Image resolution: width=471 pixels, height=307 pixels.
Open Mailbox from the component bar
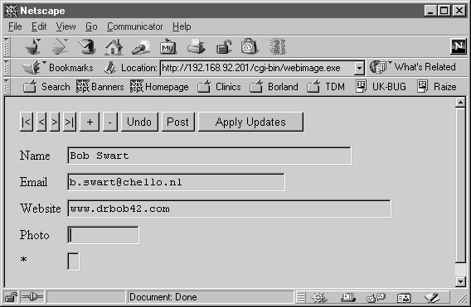pos(347,298)
